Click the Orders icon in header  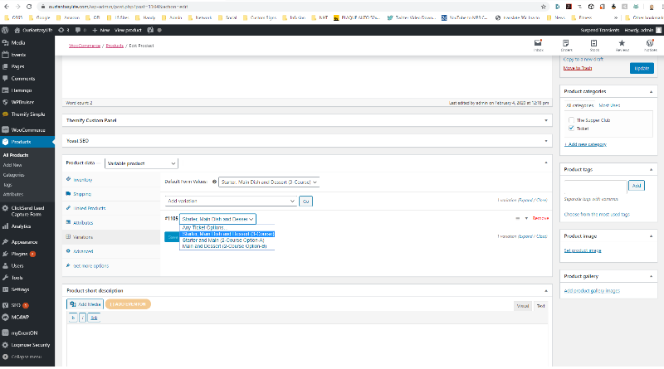566,46
